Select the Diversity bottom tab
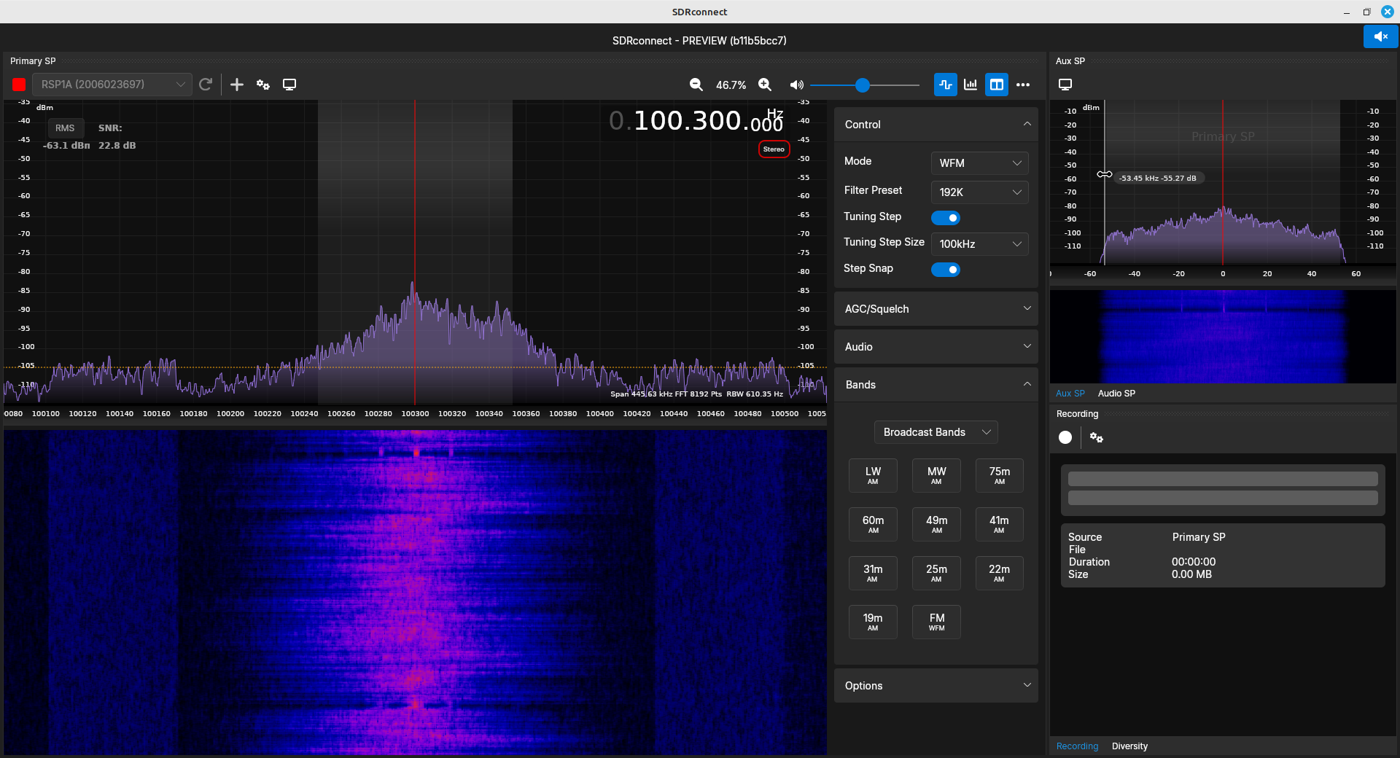The height and width of the screenshot is (758, 1400). coord(1129,746)
